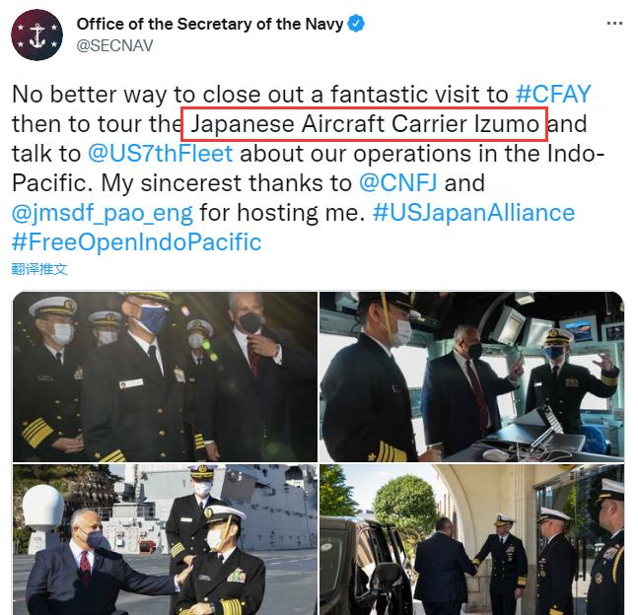Open the #CFAY hashtag
The image size is (638, 615).
click(x=553, y=94)
